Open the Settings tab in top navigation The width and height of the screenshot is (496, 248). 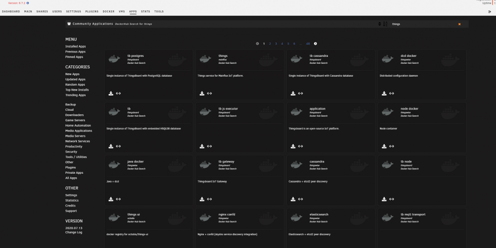coord(74,11)
